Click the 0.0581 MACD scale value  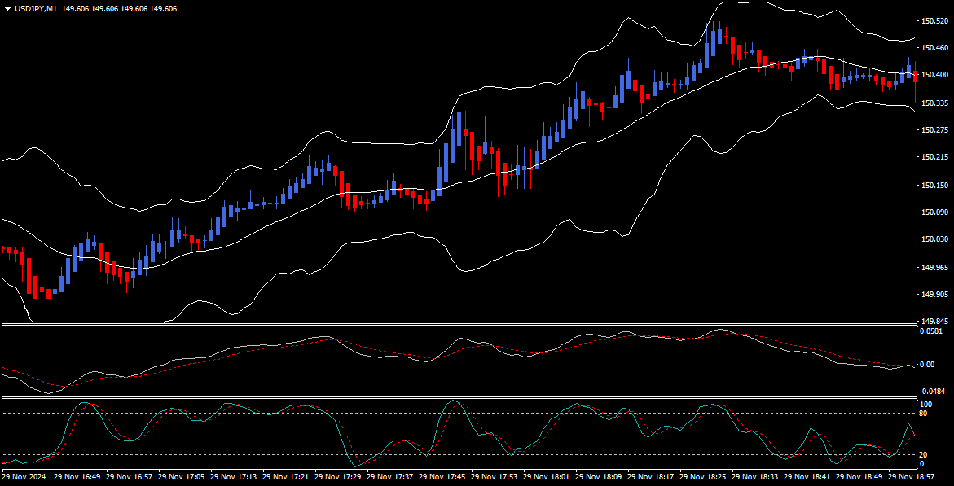(x=933, y=331)
